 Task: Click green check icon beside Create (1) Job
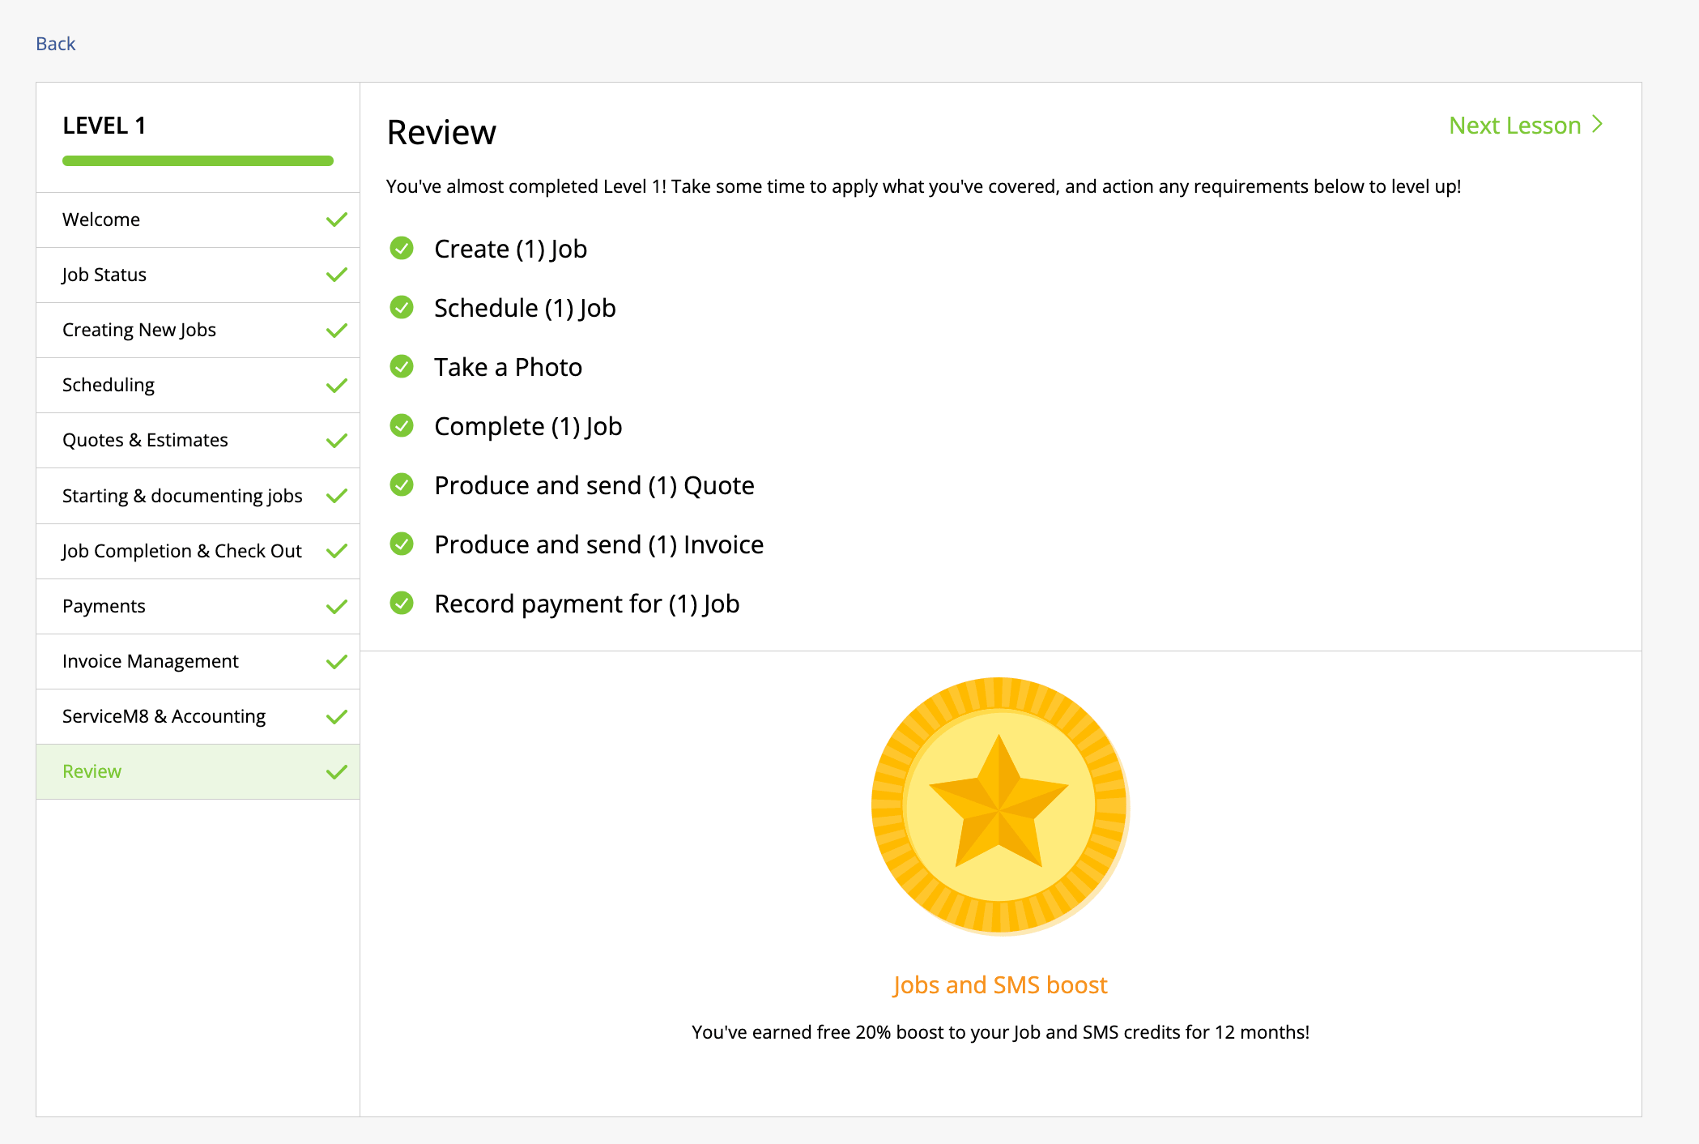(402, 248)
